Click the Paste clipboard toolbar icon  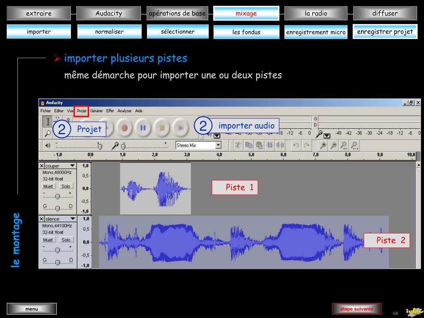[x=259, y=145]
